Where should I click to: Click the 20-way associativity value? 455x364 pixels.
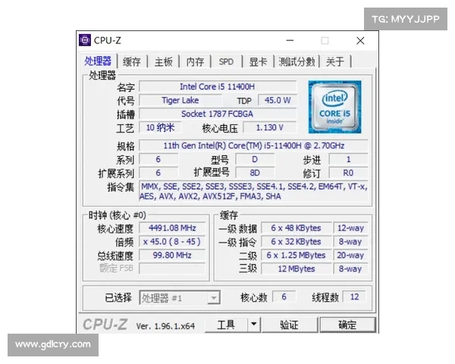pyautogui.click(x=350, y=255)
